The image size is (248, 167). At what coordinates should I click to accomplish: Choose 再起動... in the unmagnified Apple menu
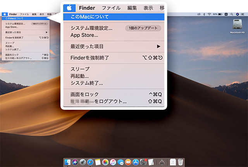[26, 46]
